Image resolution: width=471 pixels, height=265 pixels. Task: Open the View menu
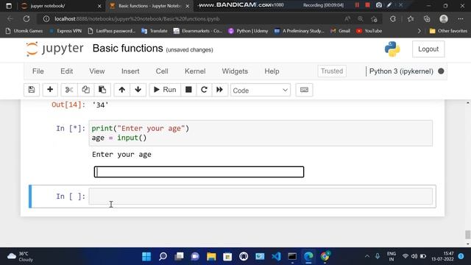pyautogui.click(x=96, y=71)
